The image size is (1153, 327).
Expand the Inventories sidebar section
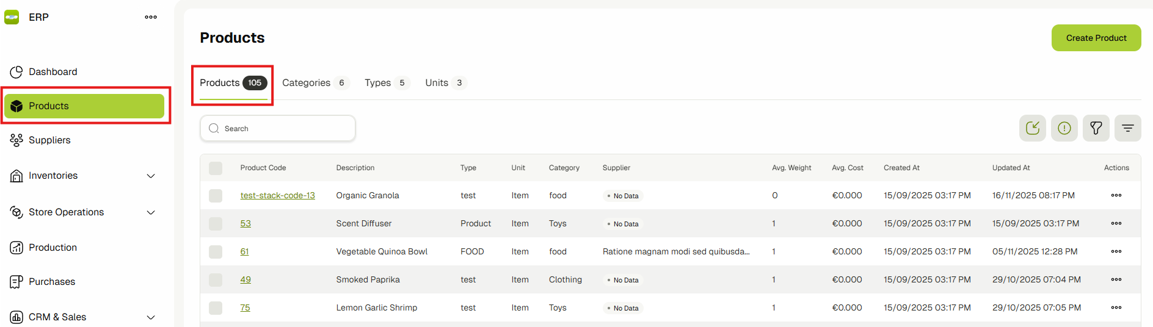(151, 176)
